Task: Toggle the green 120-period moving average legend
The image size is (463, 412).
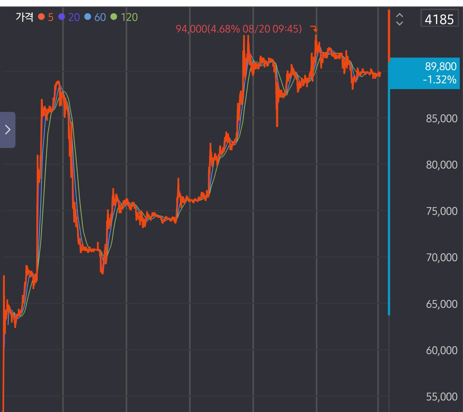Action: point(124,17)
